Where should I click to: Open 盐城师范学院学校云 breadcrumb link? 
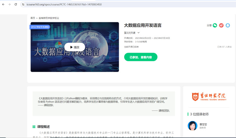click(x=49, y=18)
